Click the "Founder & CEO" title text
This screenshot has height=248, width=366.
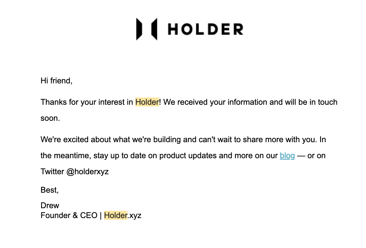pos(69,215)
